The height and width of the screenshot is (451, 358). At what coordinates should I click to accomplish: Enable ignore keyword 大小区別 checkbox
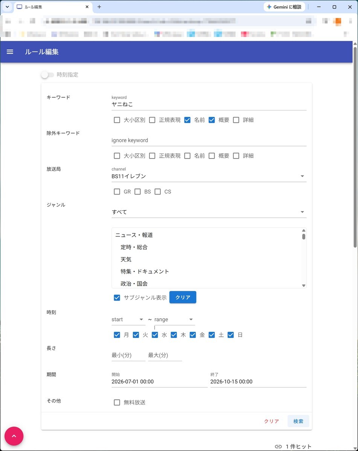pyautogui.click(x=117, y=156)
